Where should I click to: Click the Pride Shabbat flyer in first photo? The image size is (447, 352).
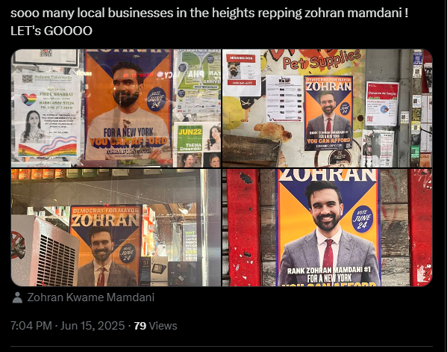tap(47, 115)
